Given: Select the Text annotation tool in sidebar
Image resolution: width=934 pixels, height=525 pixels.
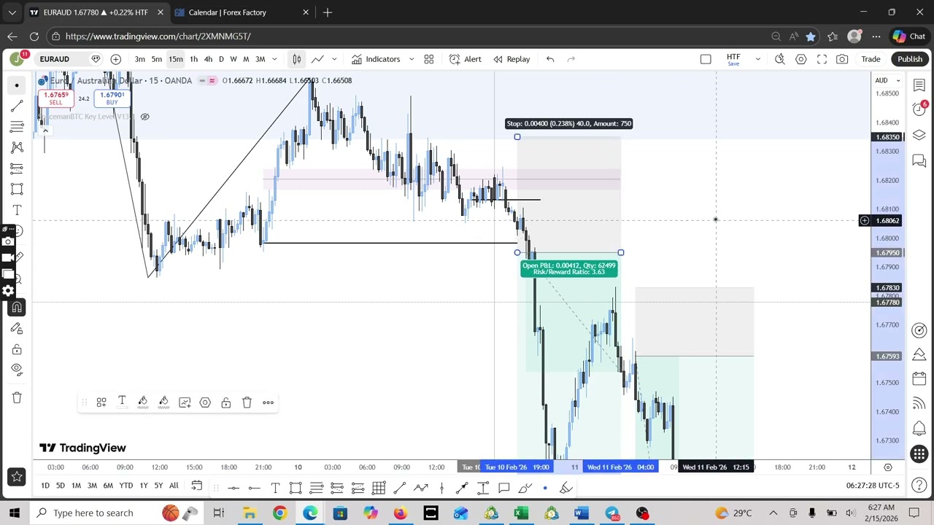Looking at the screenshot, I should [16, 210].
